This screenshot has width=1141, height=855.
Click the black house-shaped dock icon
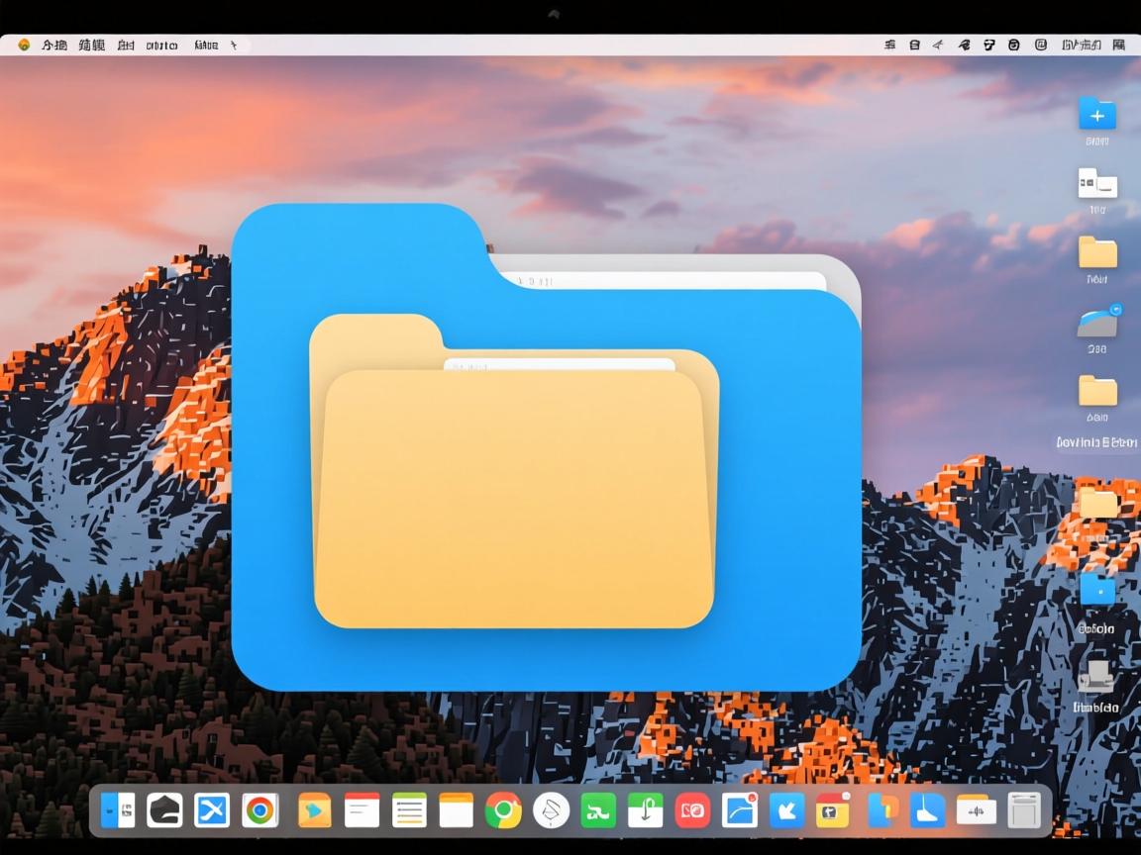[x=164, y=811]
